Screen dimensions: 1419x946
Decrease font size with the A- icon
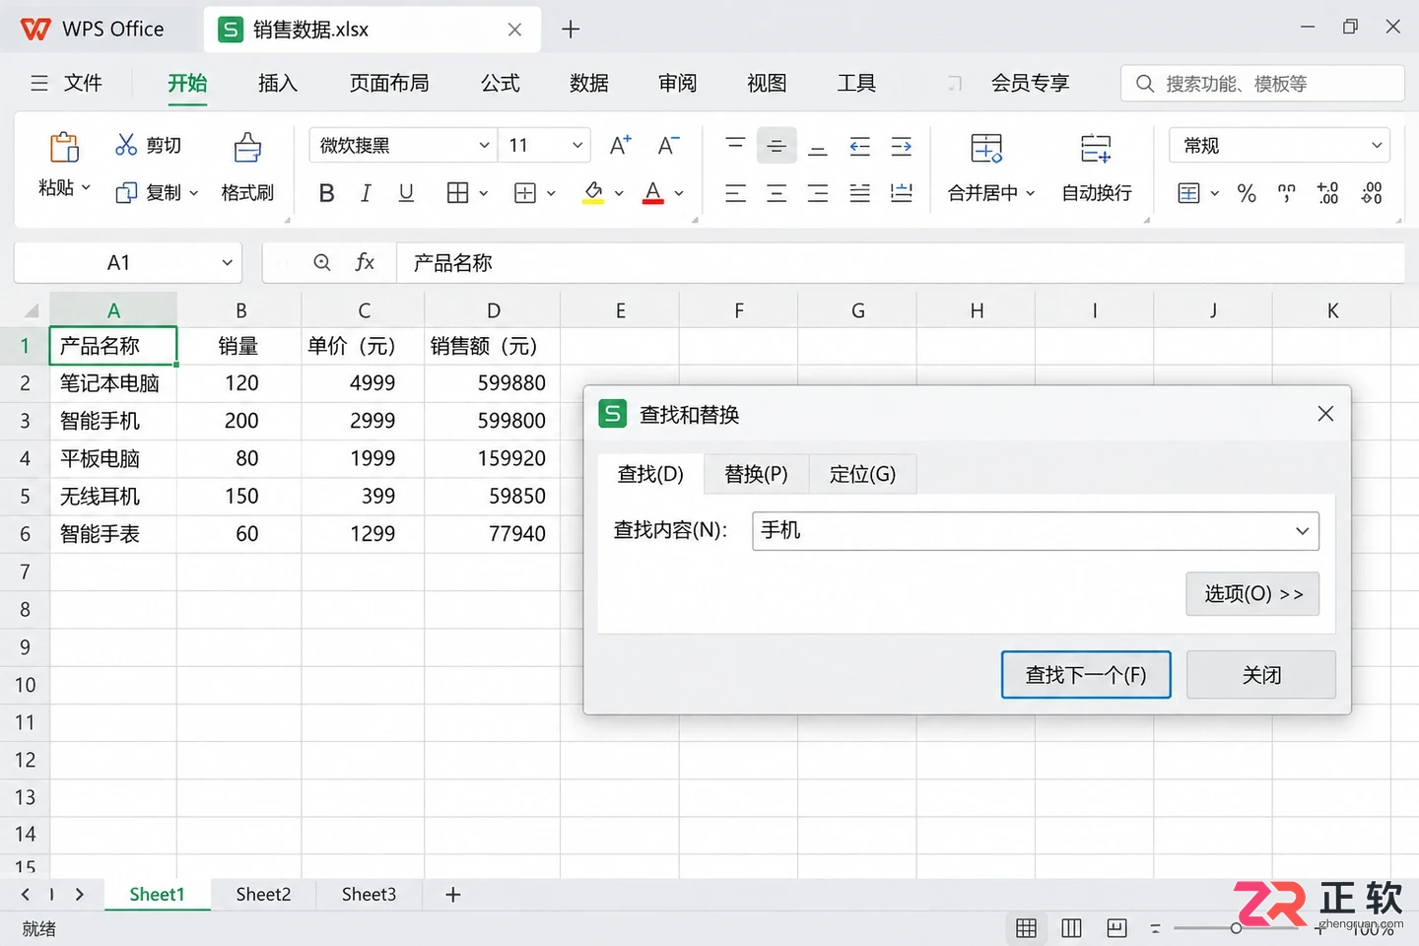668,146
